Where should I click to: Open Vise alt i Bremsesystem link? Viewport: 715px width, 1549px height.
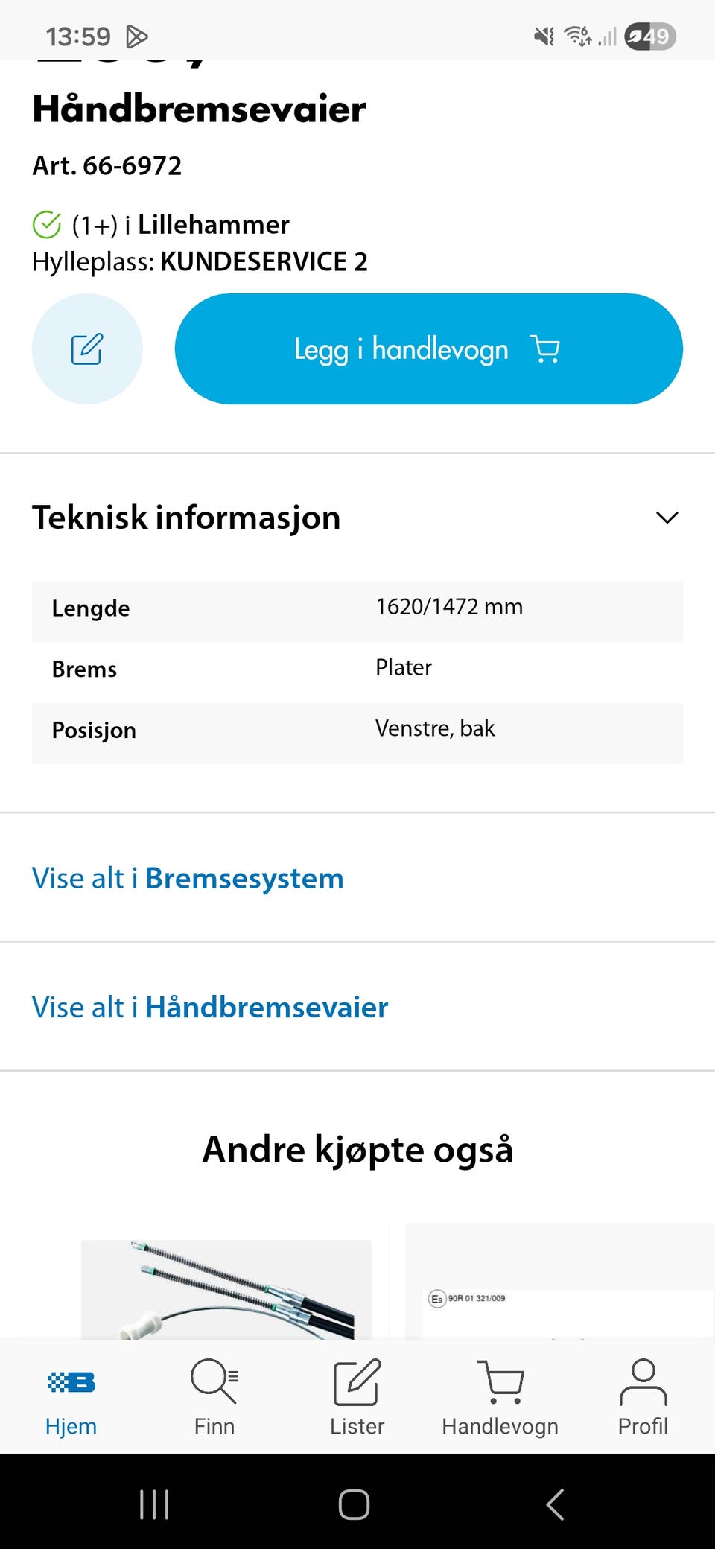pyautogui.click(x=188, y=878)
